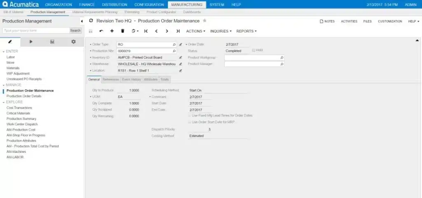Select the play-arrow processes sidebar tab
Image resolution: width=422 pixels, height=198 pixels.
pos(31,42)
